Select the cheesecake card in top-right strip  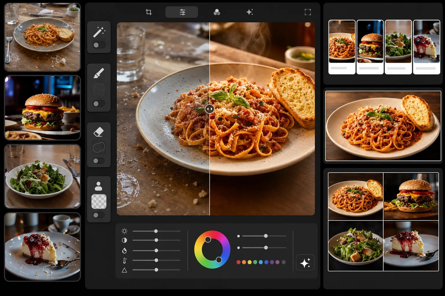(426, 47)
